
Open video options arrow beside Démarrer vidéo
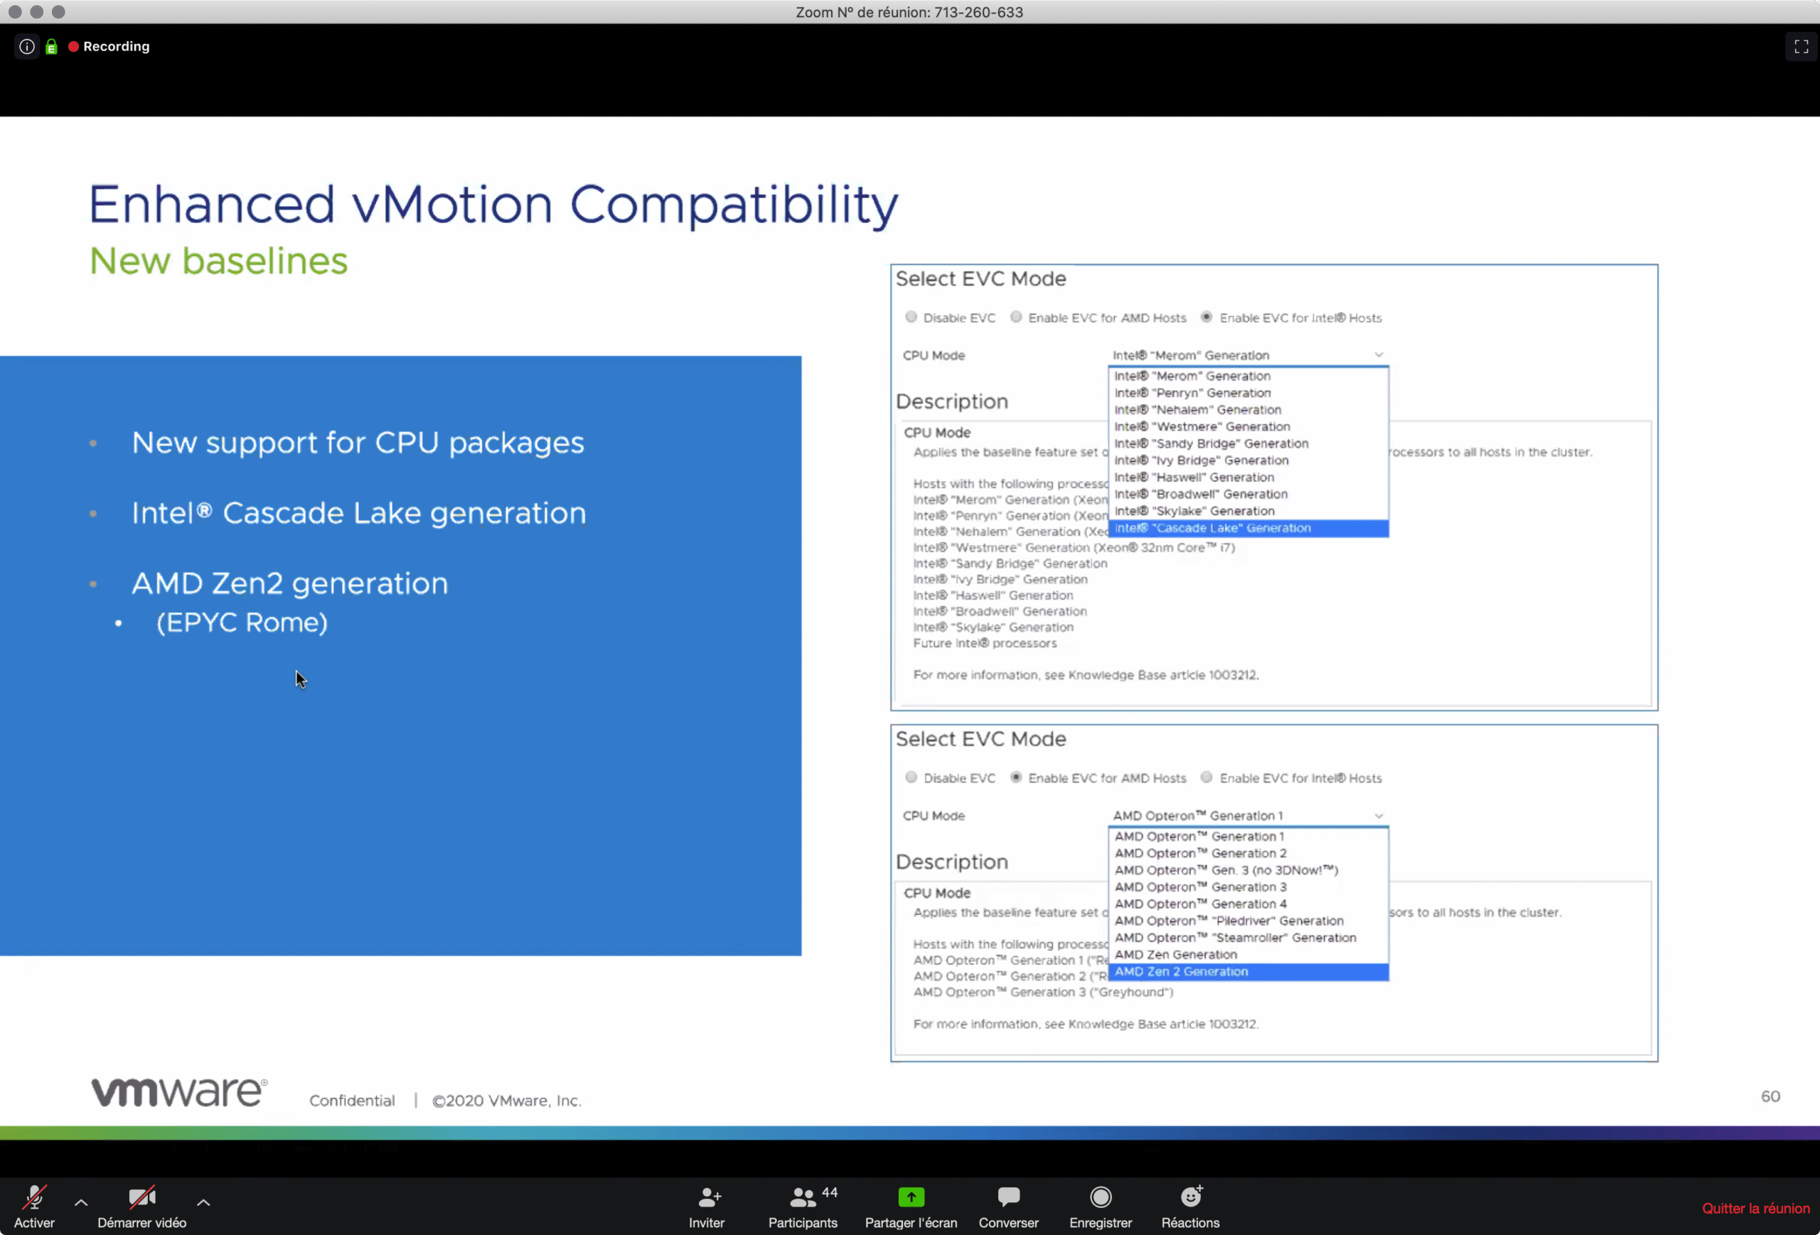(x=203, y=1202)
